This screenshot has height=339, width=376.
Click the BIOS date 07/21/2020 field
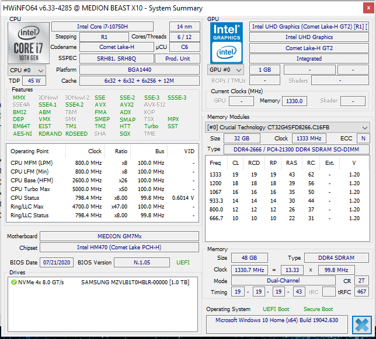click(57, 263)
